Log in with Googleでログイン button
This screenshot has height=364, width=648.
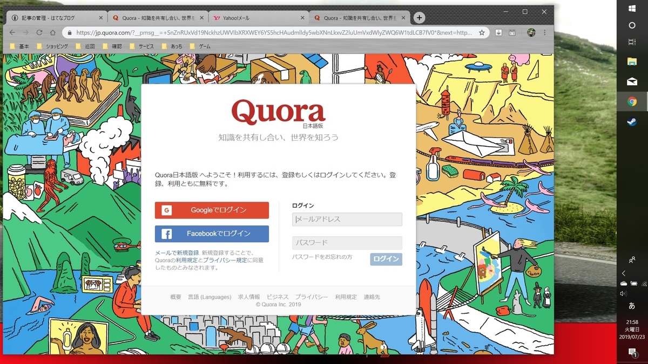(212, 210)
